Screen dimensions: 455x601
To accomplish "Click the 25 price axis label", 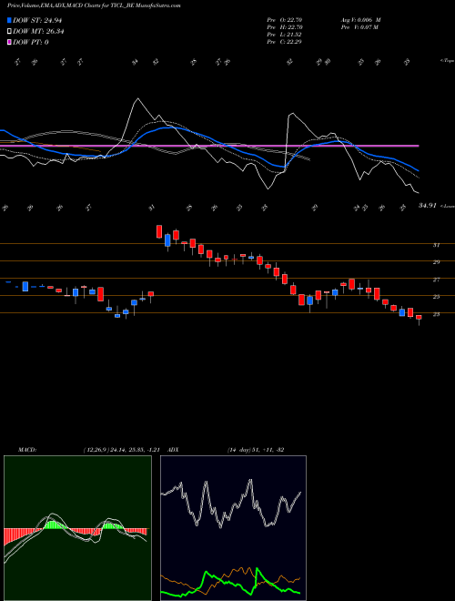I will tap(436, 297).
